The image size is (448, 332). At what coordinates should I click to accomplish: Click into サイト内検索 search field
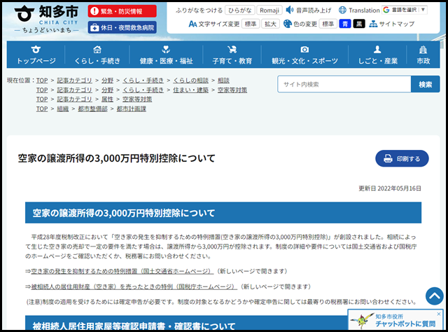pos(344,84)
